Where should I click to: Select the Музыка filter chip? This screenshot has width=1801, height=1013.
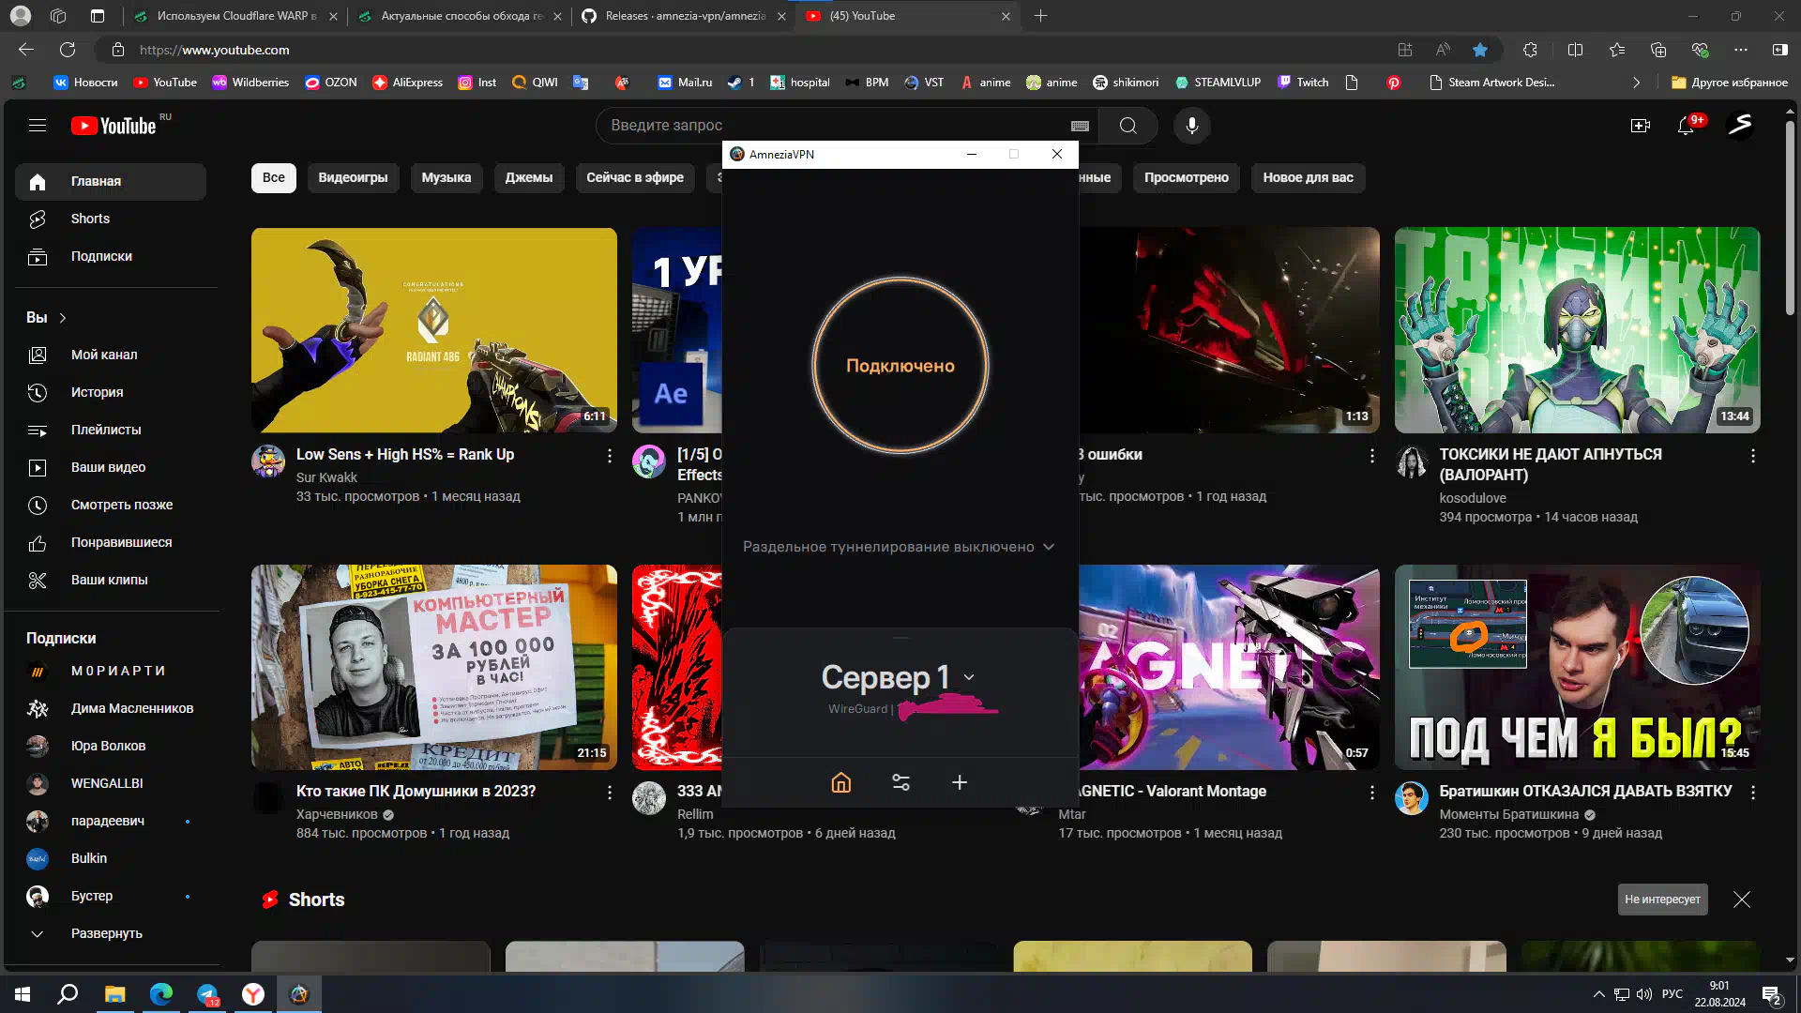click(446, 177)
